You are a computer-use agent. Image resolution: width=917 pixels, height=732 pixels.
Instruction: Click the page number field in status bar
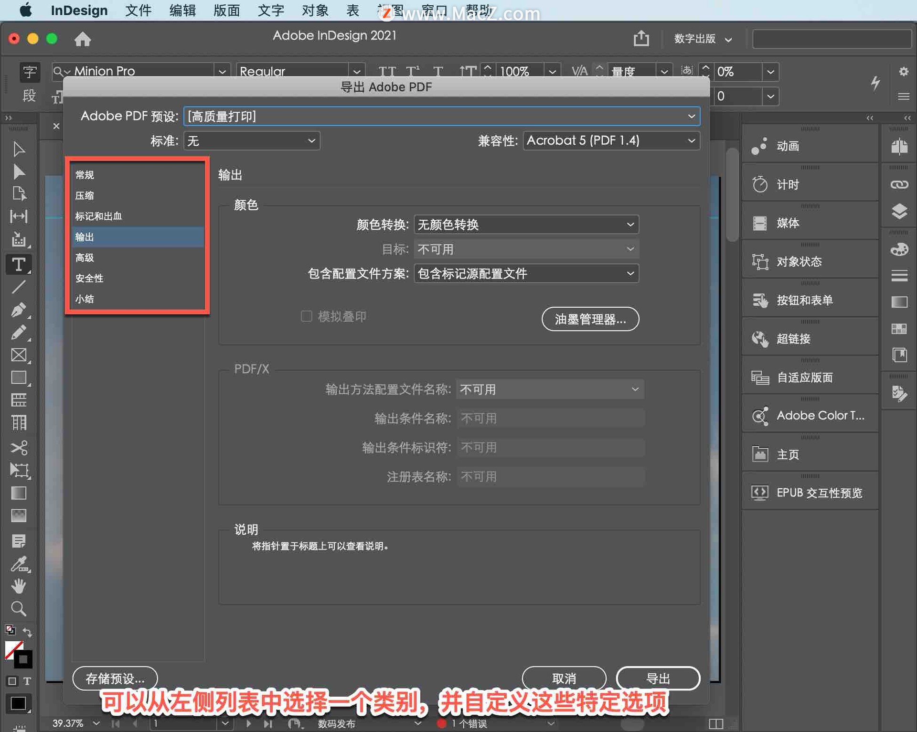coord(183,723)
